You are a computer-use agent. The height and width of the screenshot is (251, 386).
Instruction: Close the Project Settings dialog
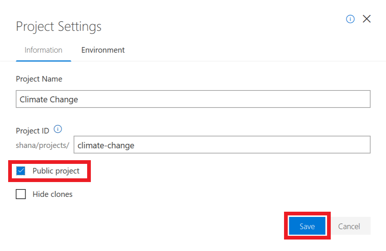tap(367, 19)
